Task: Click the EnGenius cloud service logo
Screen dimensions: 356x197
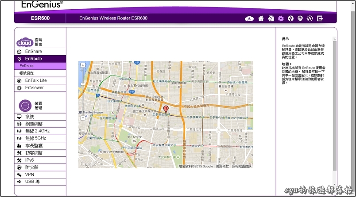Action: click(25, 42)
